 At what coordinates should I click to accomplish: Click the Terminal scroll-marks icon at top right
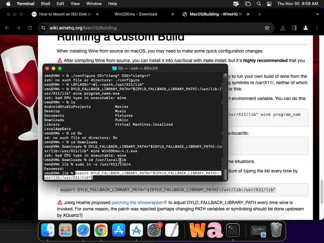click(225, 75)
